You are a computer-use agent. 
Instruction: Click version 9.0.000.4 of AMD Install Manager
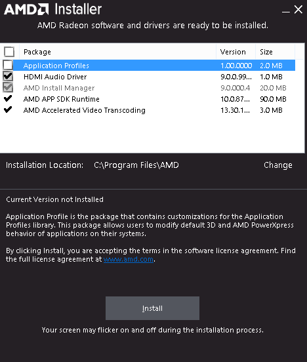235,88
